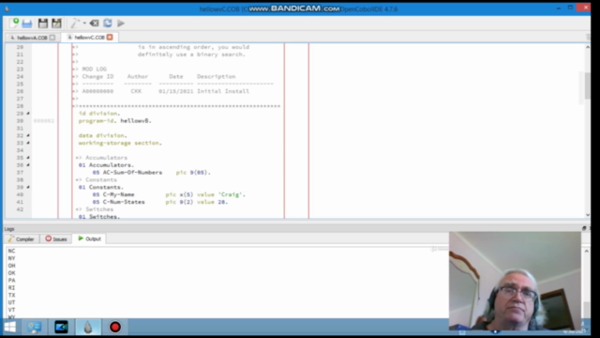
Task: Click the 'OK' output line
Action: 11,273
